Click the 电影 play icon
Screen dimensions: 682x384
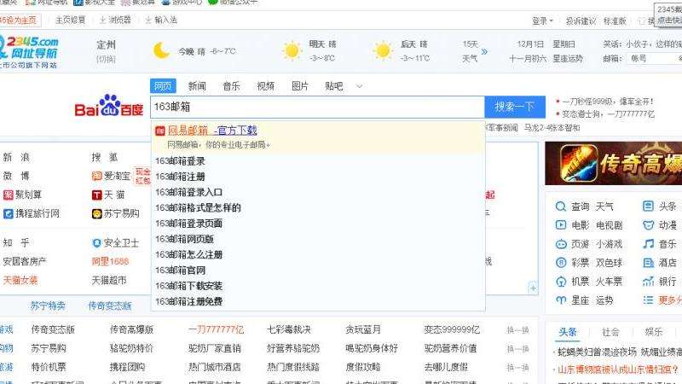561,225
